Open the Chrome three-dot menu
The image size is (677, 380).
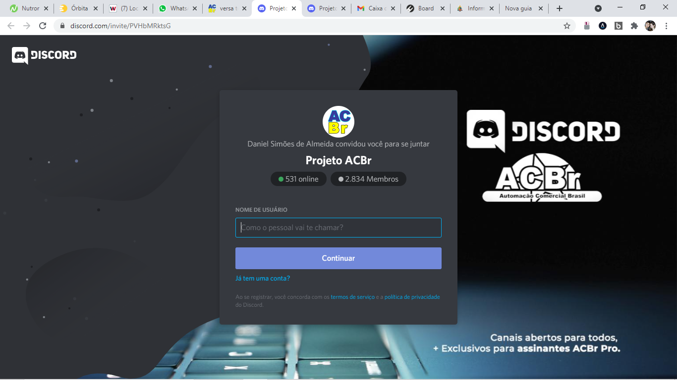click(x=666, y=26)
